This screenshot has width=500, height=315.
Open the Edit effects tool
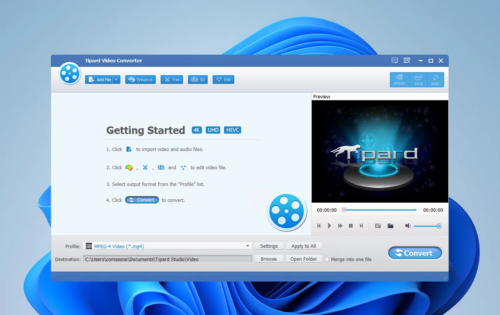coord(223,80)
